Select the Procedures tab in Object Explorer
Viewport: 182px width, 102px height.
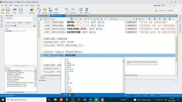pyautogui.click(x=28, y=23)
